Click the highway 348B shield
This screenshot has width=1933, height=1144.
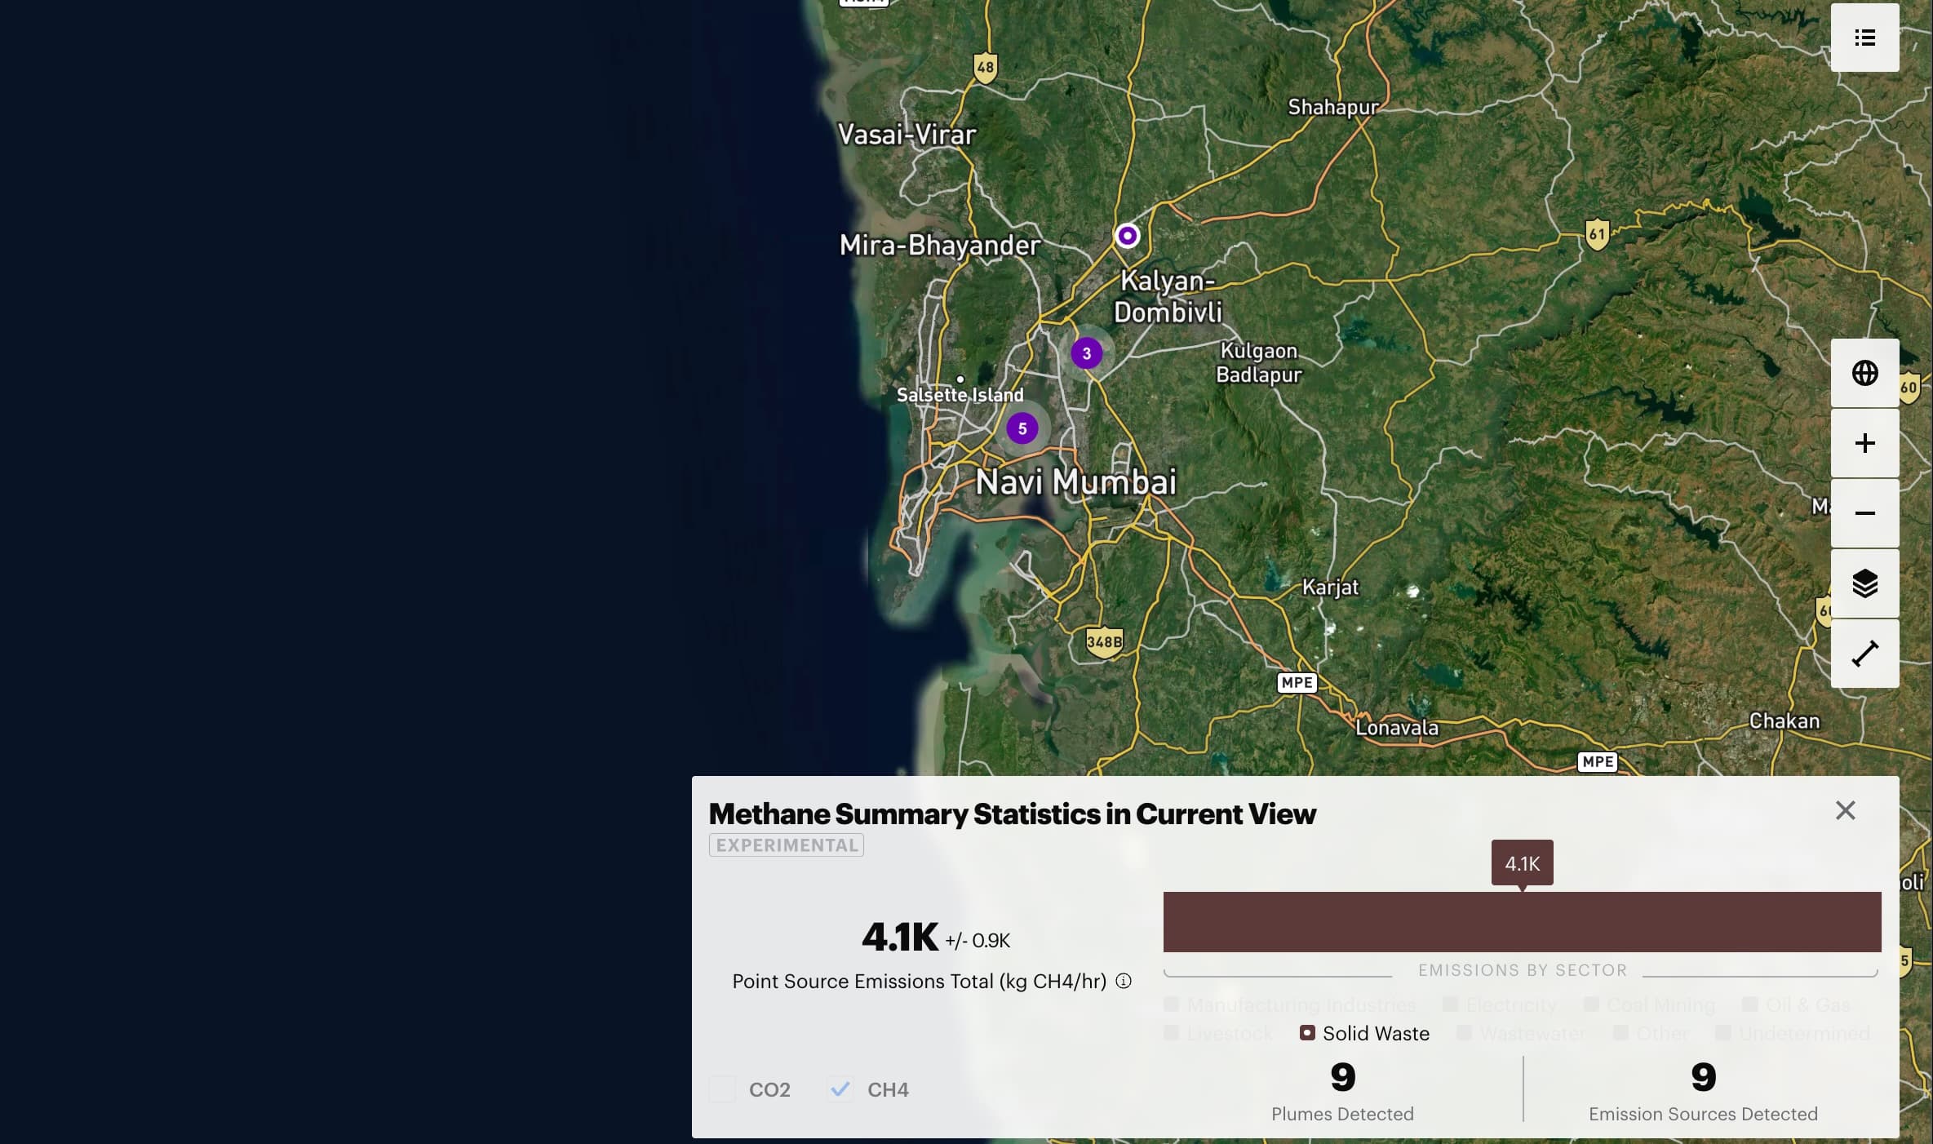tap(1104, 642)
